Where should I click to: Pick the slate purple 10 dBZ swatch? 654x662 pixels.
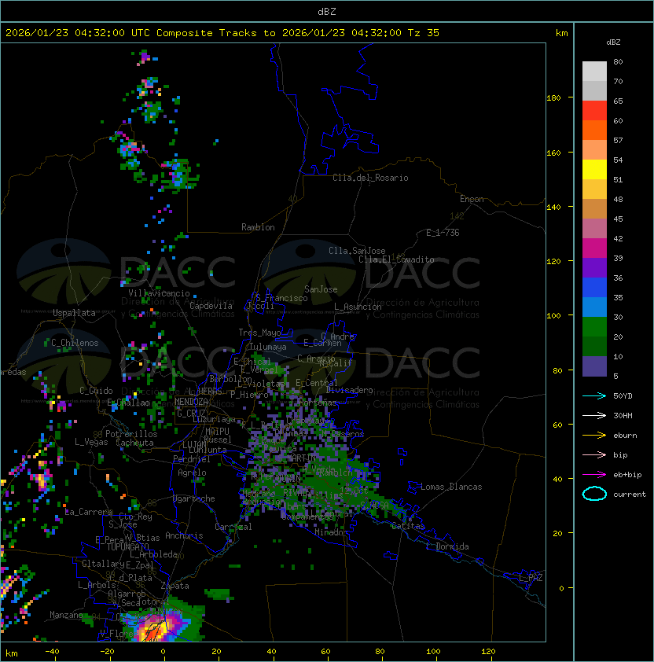point(594,366)
